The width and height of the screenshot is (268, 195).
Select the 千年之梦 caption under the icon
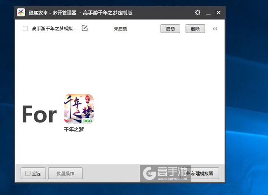pos(74,129)
